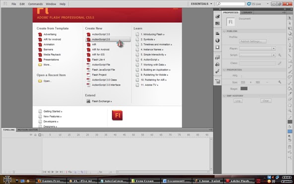Image resolution: width=294 pixels, height=184 pixels.
Task: Switch to the LIBRARY tab
Action: (x=246, y=12)
